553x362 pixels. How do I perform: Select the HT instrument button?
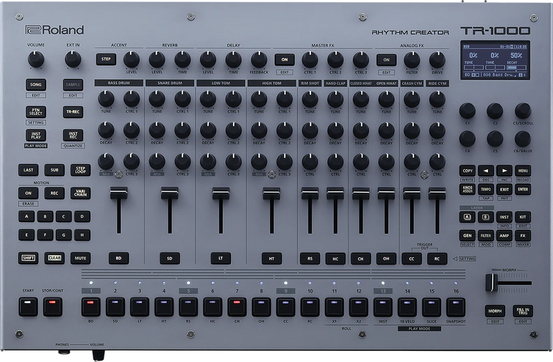click(272, 258)
